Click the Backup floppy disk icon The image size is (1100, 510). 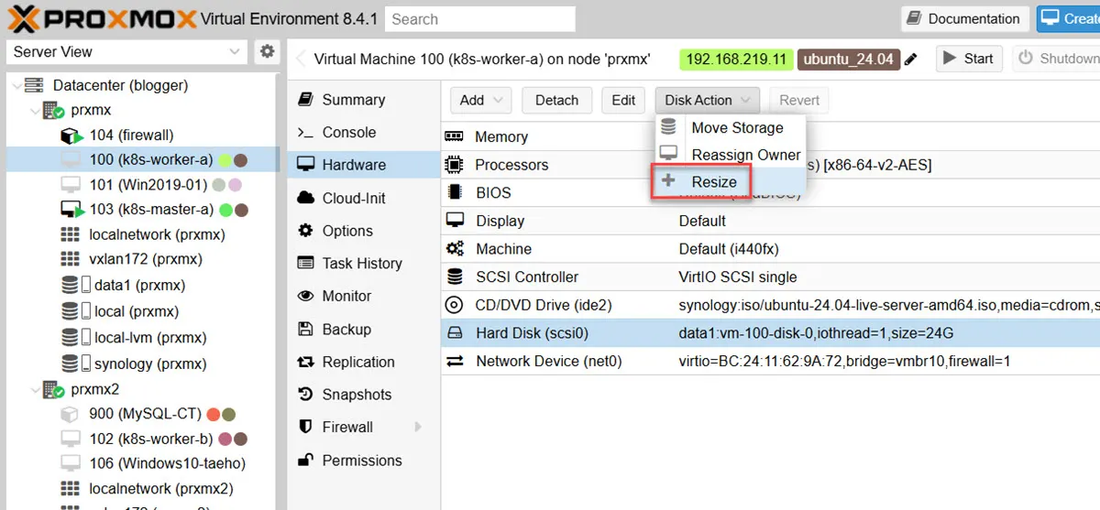pyautogui.click(x=306, y=329)
